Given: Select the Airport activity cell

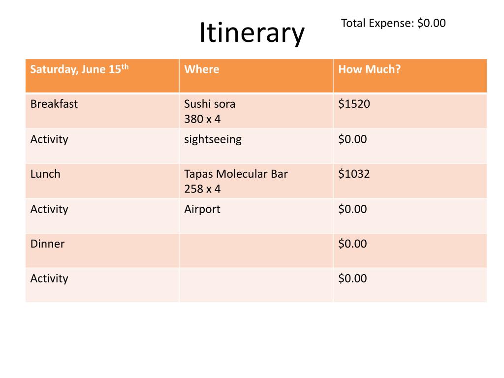Looking at the screenshot, I should tap(256, 216).
